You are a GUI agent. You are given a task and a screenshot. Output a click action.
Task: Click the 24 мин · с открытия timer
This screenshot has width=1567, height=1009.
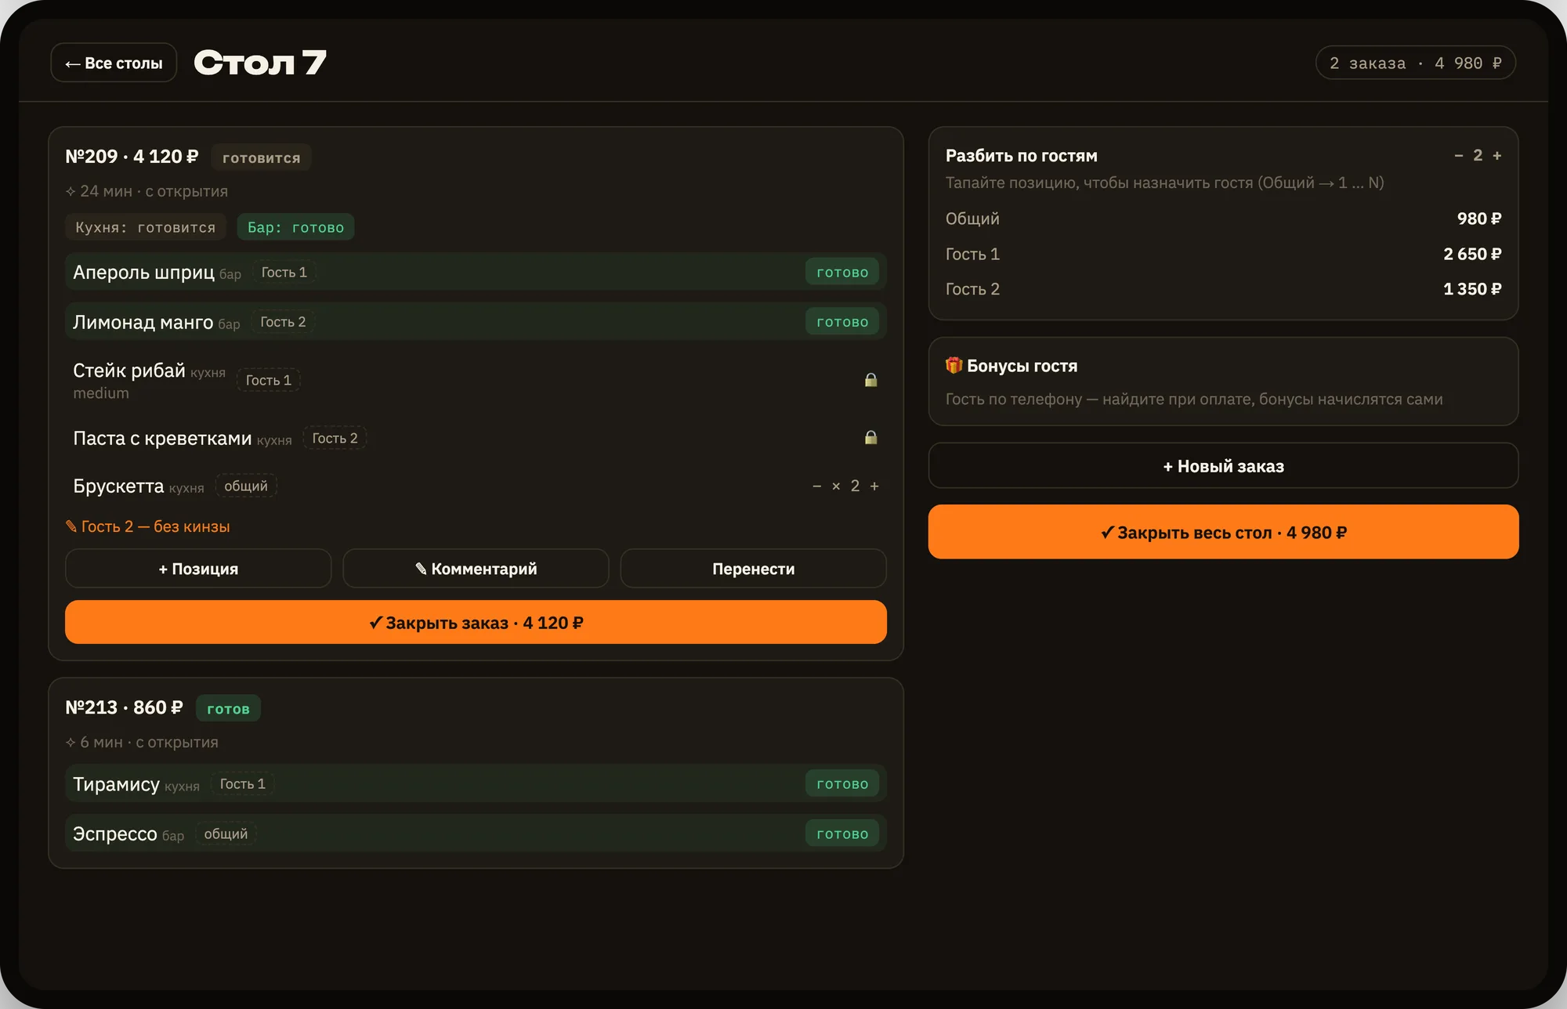tap(147, 191)
